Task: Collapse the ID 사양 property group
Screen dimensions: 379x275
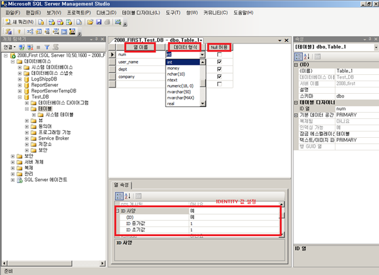Action: coord(117,211)
